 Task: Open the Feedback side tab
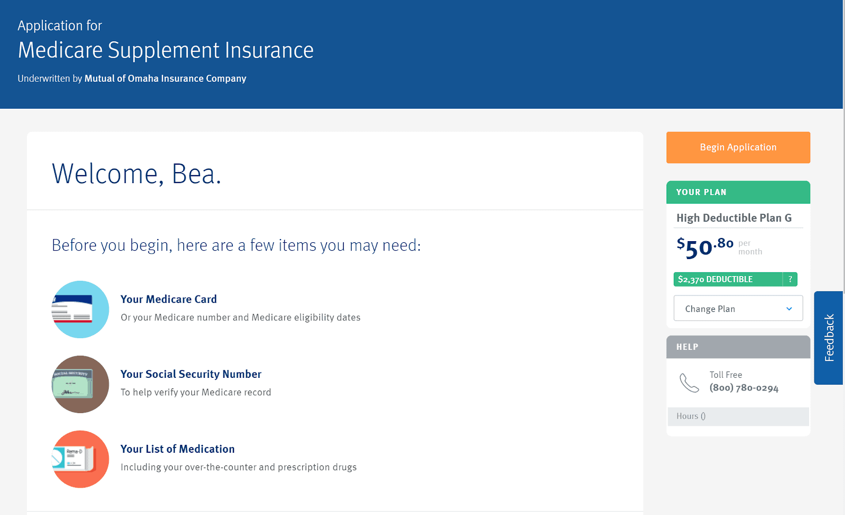829,338
